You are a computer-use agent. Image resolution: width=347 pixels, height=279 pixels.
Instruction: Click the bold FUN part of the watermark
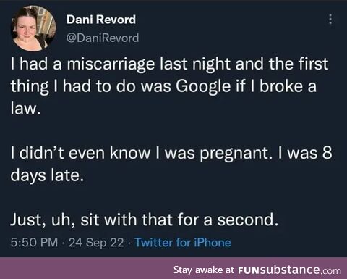(x=248, y=270)
